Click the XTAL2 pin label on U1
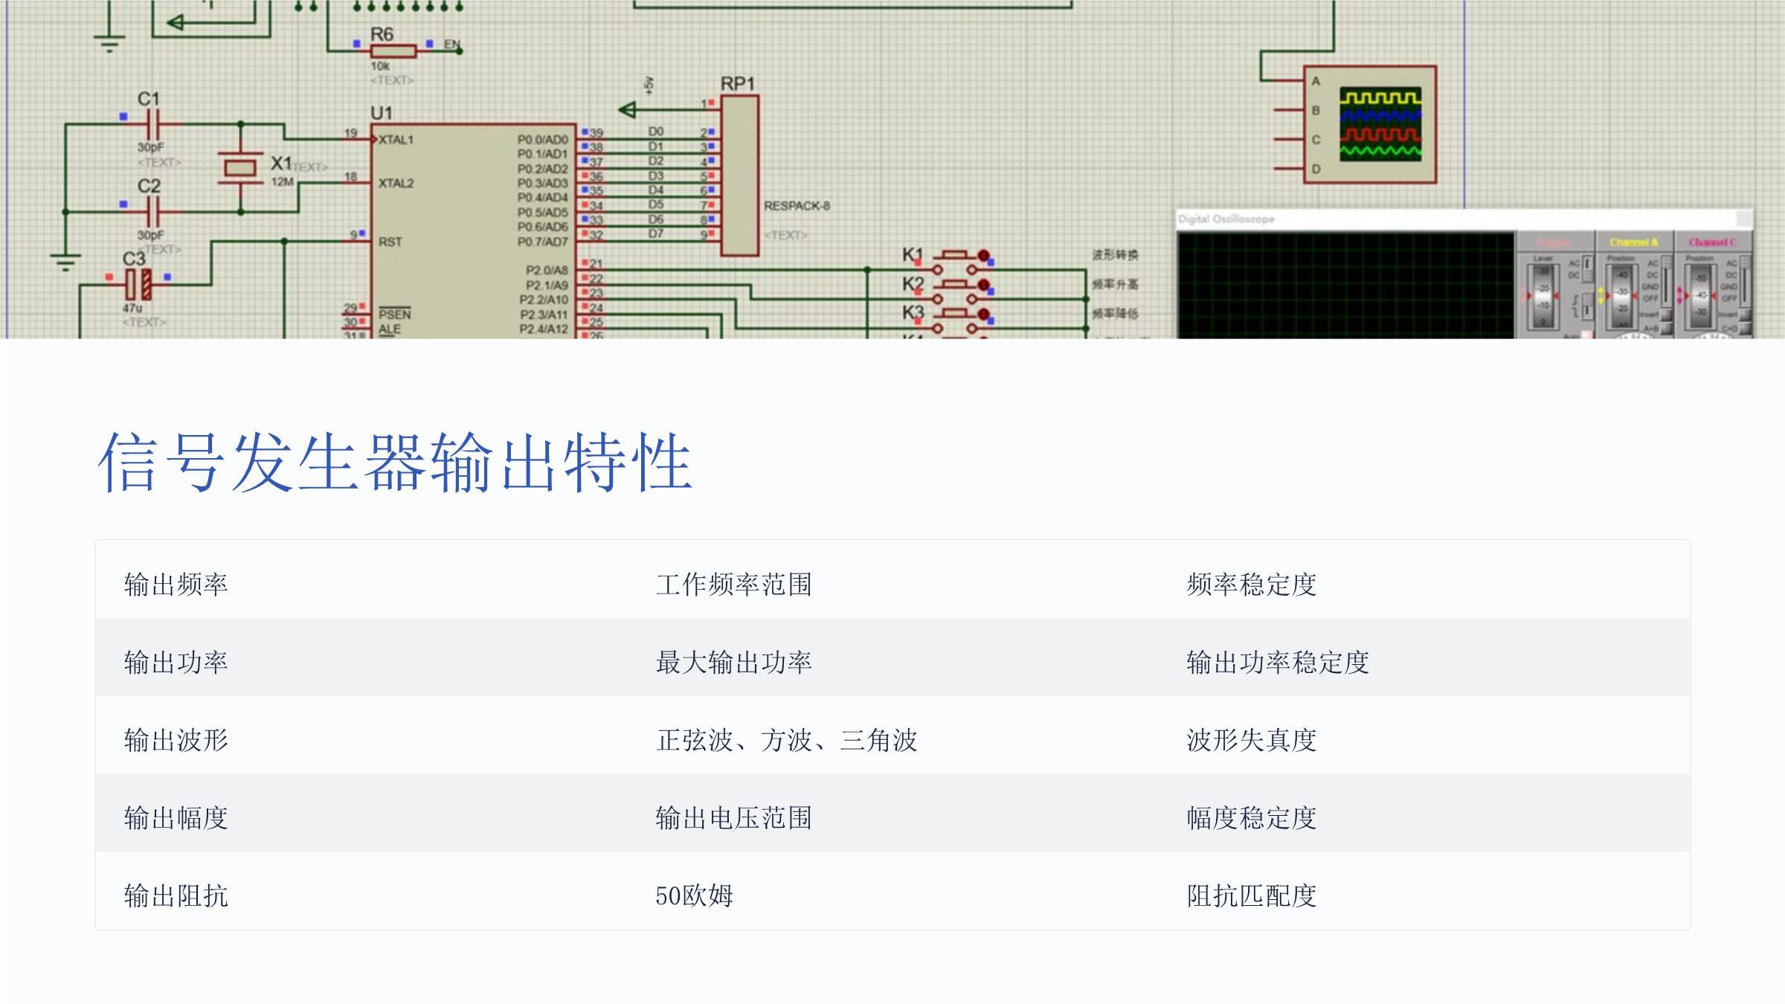The height and width of the screenshot is (1004, 1785). pos(396,183)
